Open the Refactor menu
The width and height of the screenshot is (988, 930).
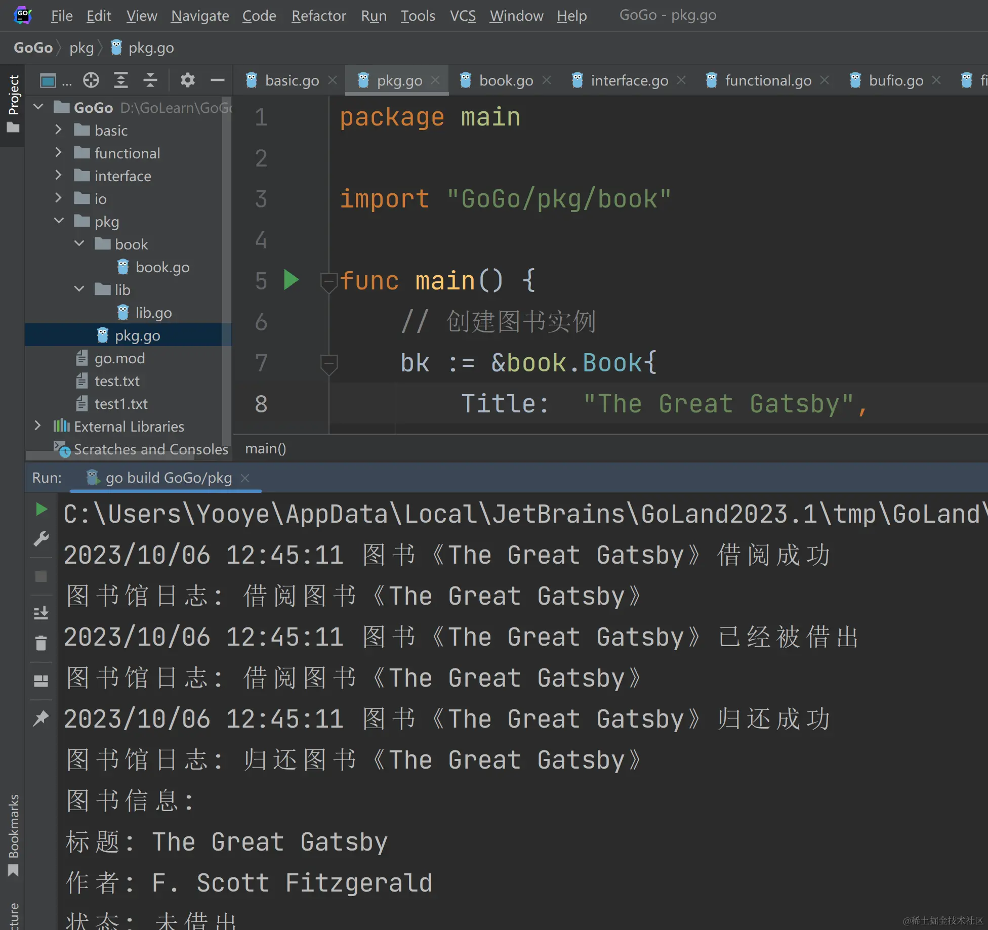pyautogui.click(x=318, y=16)
